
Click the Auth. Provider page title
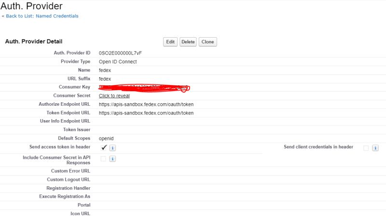click(31, 6)
